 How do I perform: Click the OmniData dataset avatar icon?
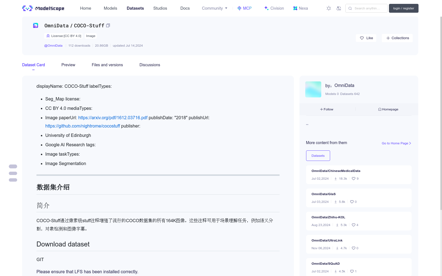36,25
